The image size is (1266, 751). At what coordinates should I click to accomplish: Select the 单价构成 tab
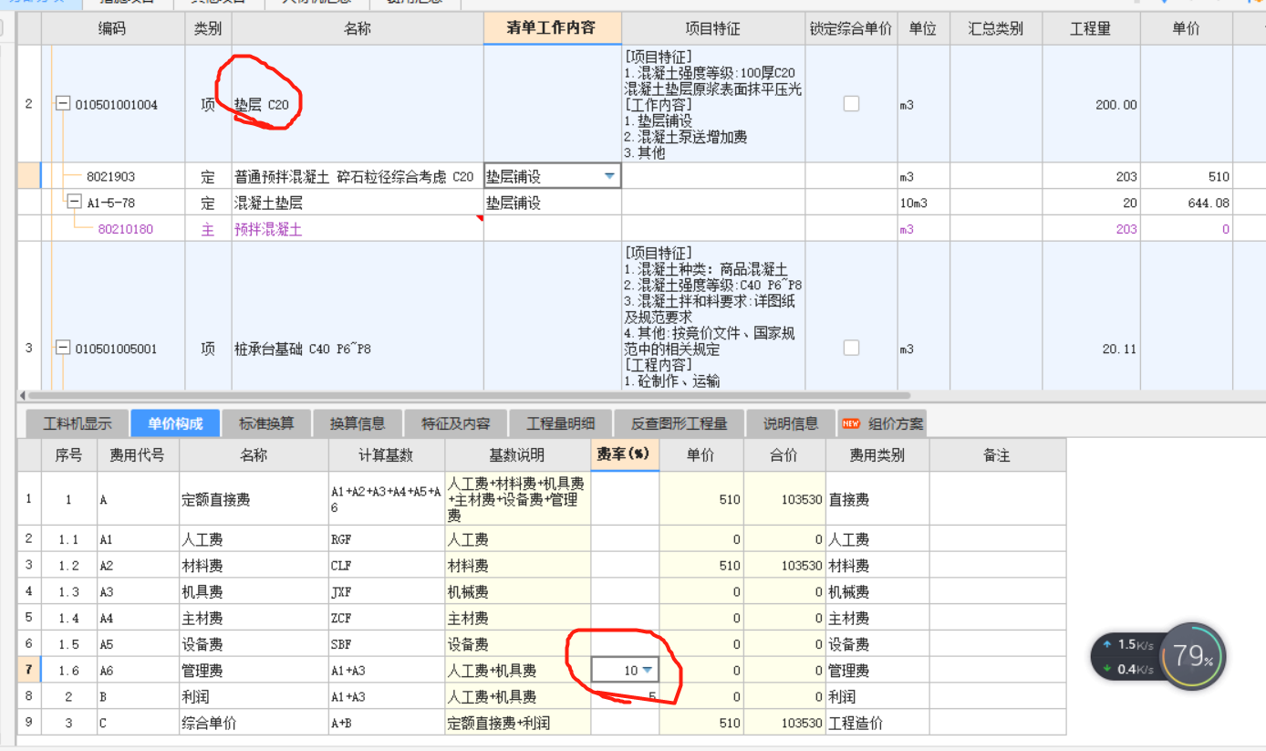click(x=175, y=423)
